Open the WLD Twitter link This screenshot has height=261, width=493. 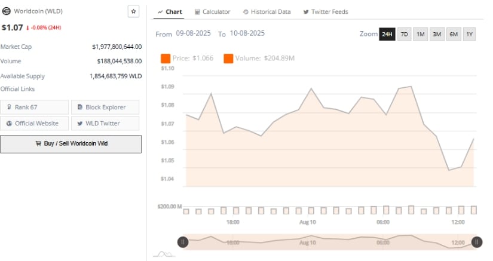coord(105,124)
